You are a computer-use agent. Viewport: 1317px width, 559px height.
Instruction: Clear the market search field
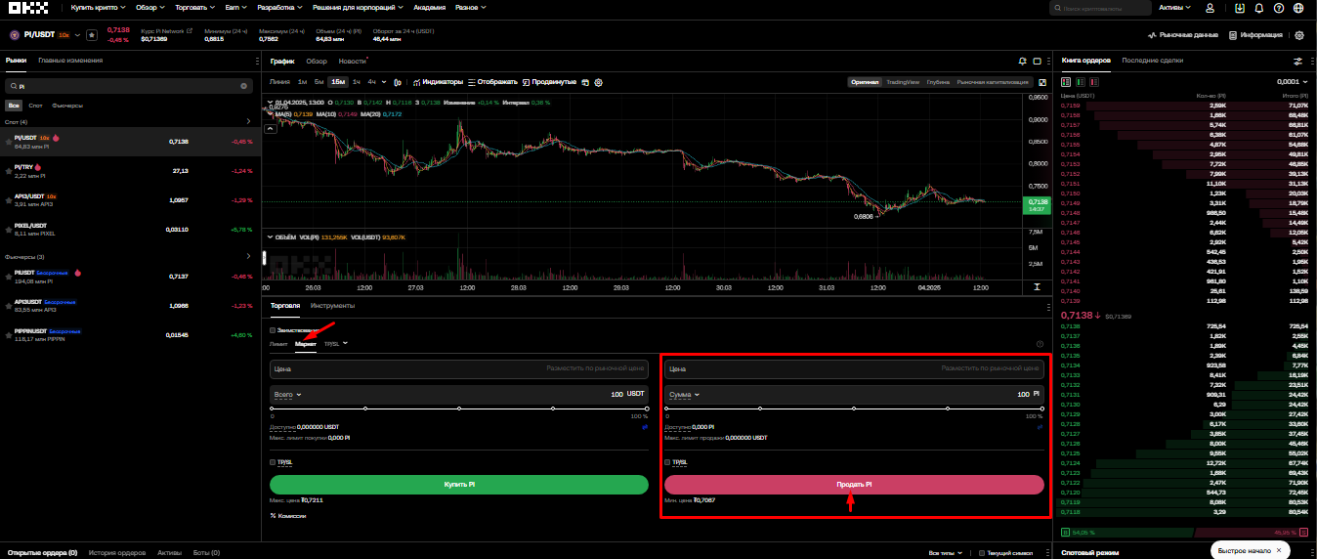(x=244, y=86)
